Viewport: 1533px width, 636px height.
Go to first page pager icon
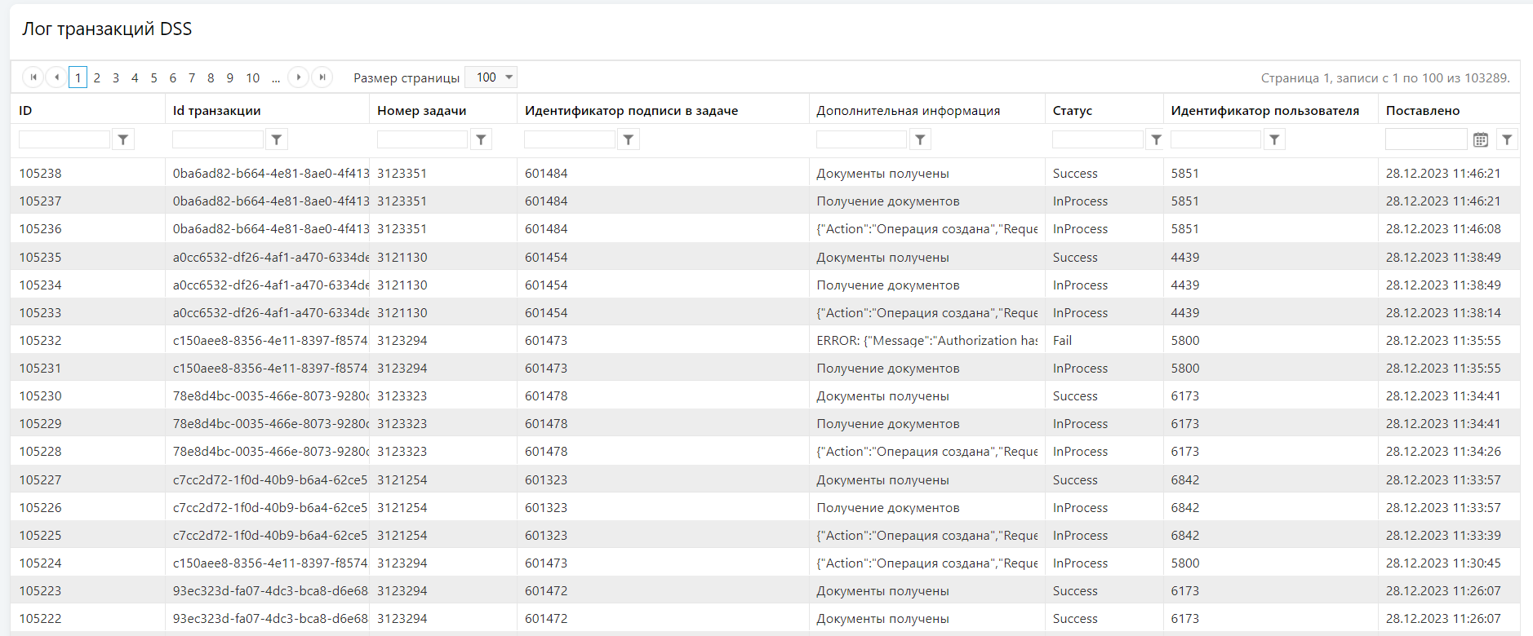33,77
